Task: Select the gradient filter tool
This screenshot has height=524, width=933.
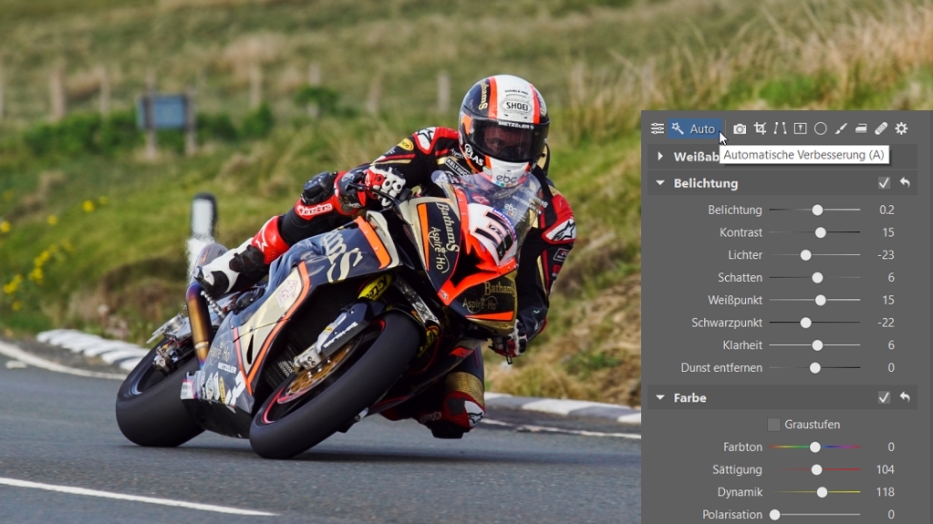Action: tap(861, 128)
